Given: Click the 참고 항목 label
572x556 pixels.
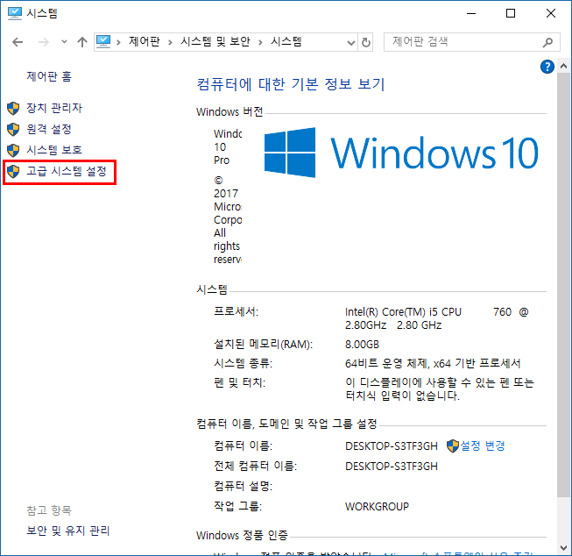Looking at the screenshot, I should (49, 510).
